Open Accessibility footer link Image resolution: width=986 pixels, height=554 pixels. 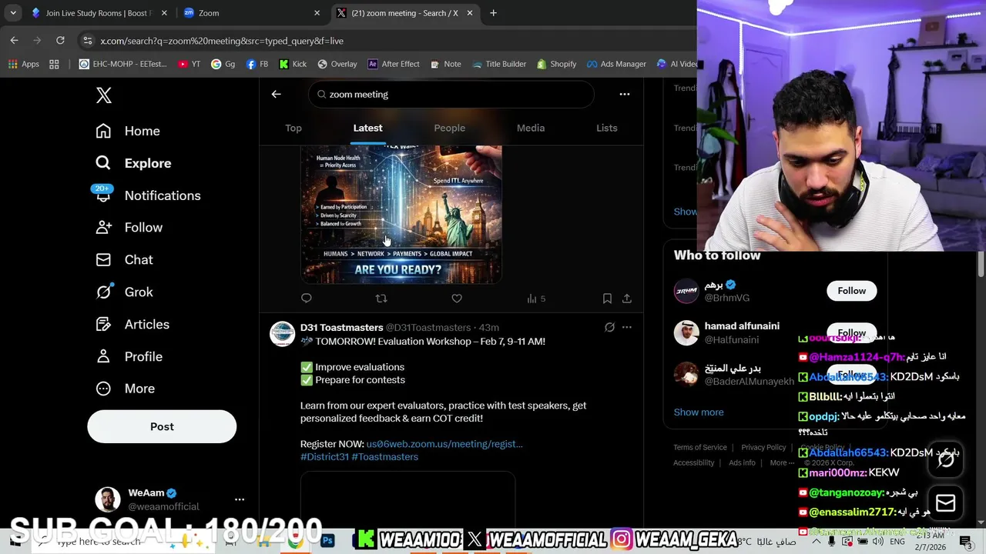click(x=694, y=463)
